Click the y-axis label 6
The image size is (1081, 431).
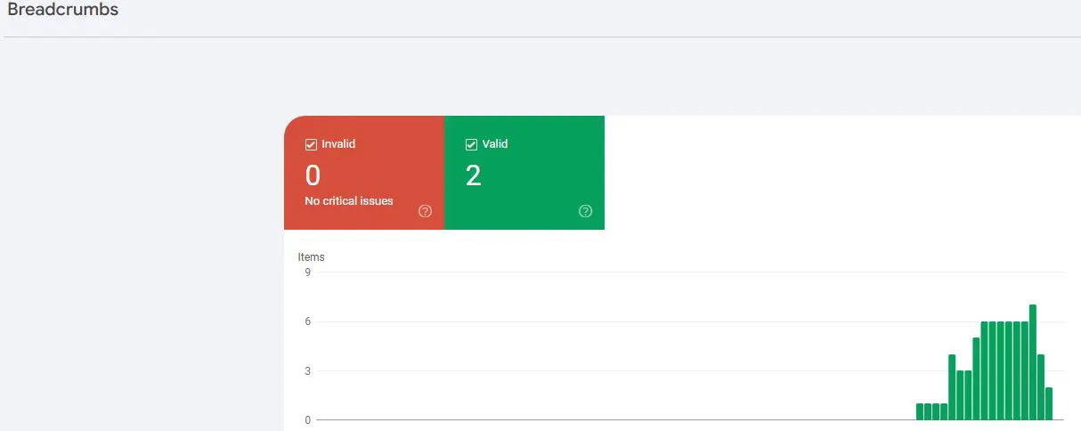(307, 321)
